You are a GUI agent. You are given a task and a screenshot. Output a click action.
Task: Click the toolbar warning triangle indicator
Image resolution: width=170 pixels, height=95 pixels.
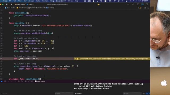point(99,4)
